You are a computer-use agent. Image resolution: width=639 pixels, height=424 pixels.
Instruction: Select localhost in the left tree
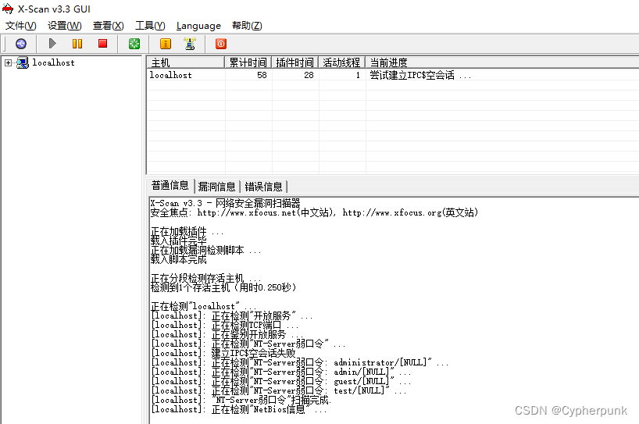pyautogui.click(x=53, y=62)
